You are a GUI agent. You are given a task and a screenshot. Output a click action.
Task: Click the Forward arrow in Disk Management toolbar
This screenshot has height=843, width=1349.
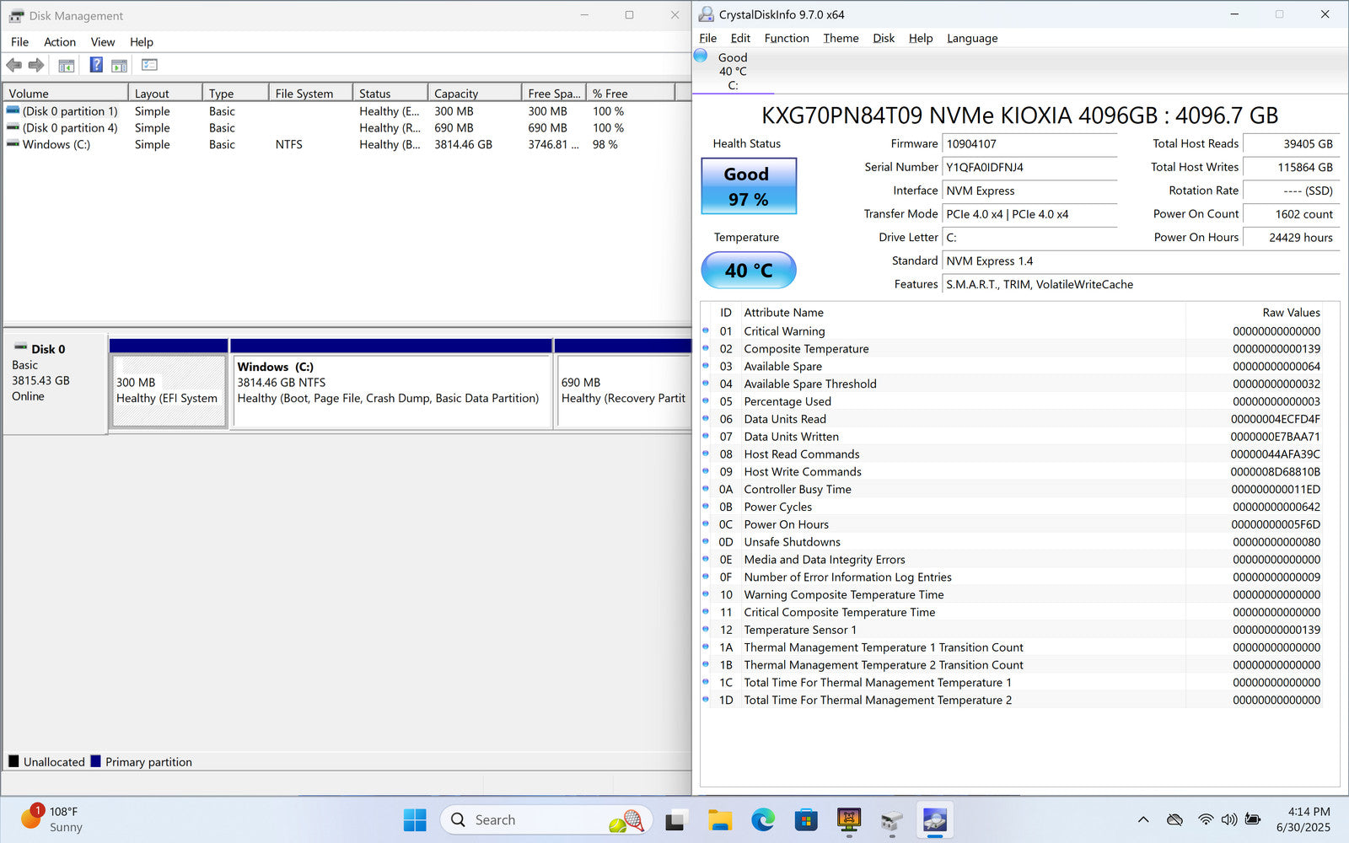click(x=36, y=65)
